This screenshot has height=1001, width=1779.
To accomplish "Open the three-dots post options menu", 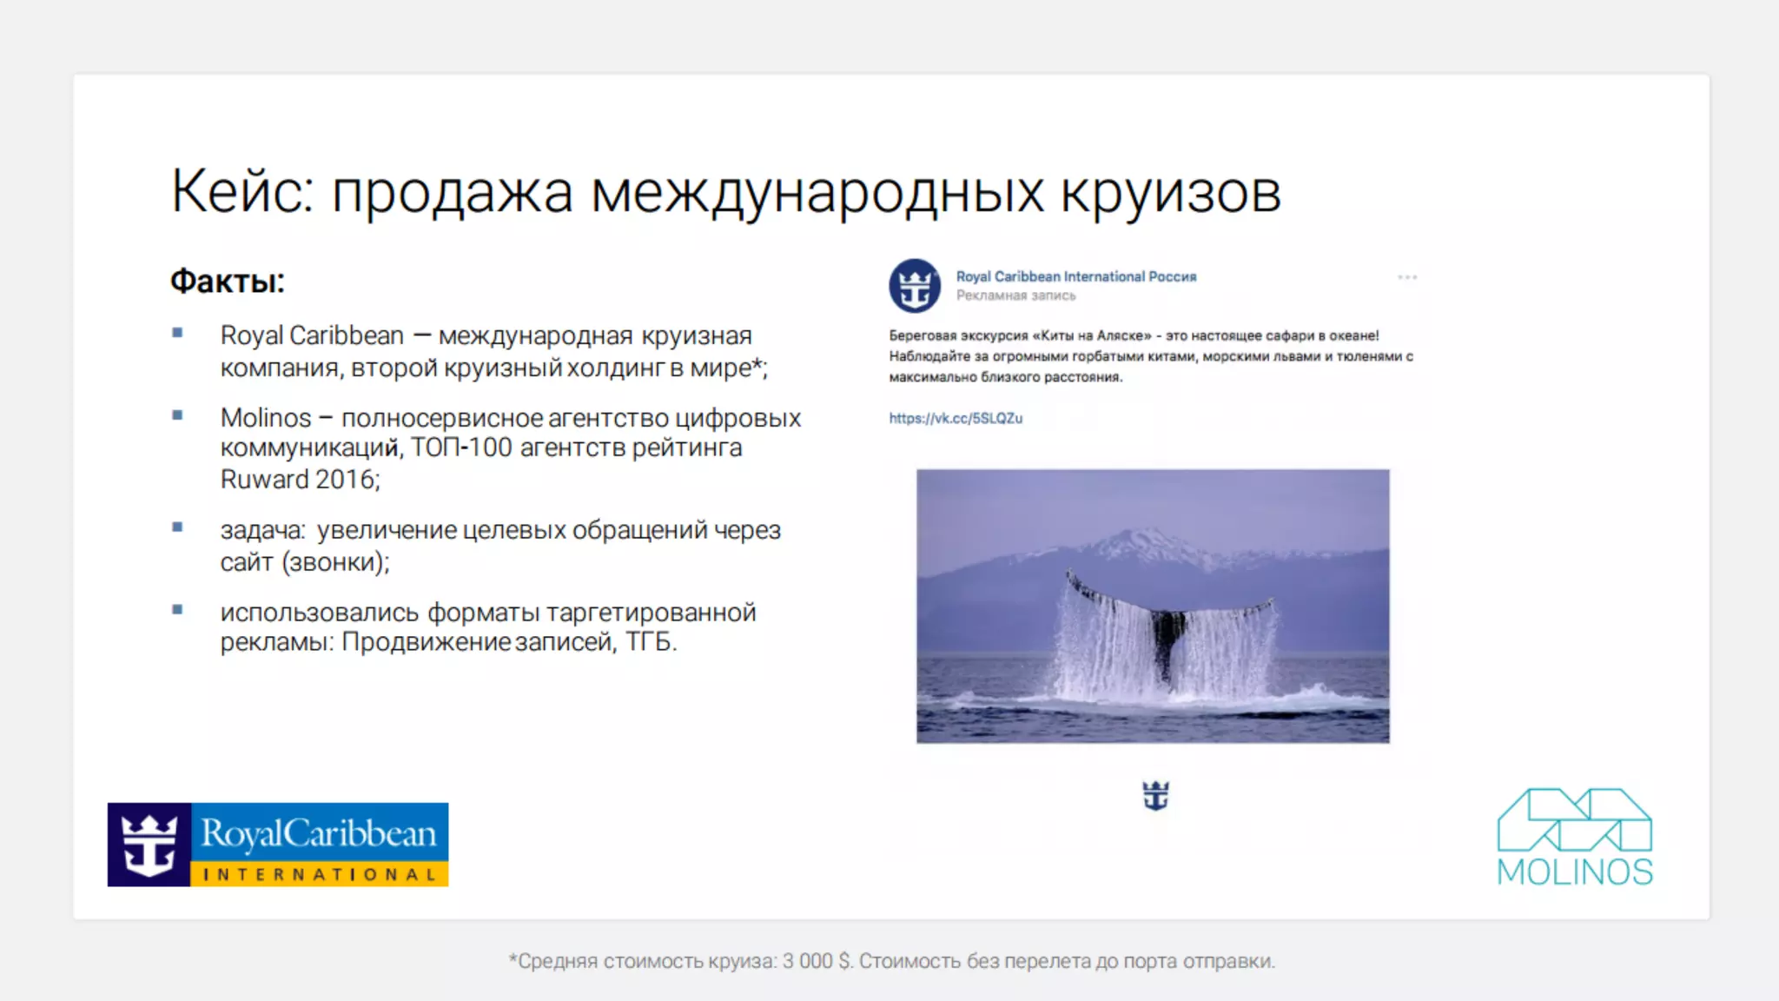I will point(1407,277).
